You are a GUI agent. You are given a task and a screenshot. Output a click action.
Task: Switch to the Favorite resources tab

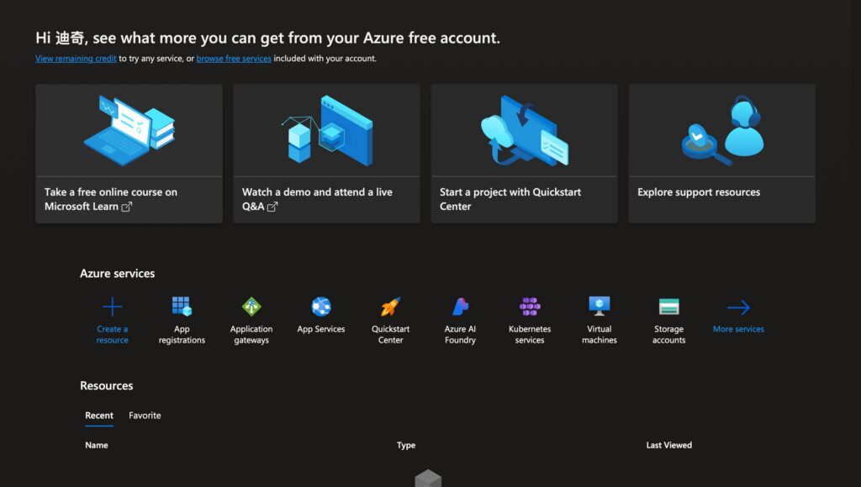click(145, 416)
